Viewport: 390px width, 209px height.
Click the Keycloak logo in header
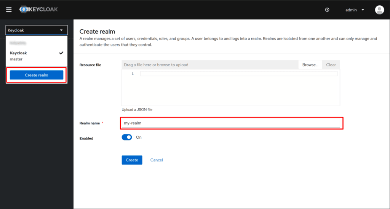[39, 9]
